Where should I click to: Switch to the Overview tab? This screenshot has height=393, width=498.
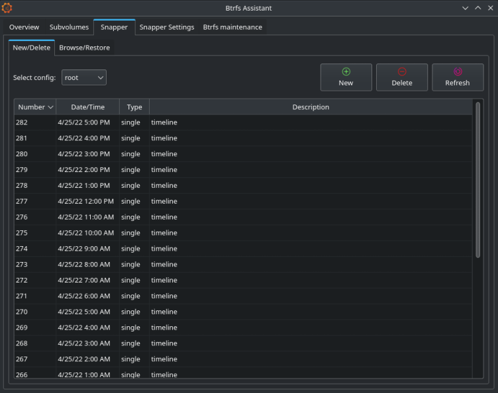(24, 27)
